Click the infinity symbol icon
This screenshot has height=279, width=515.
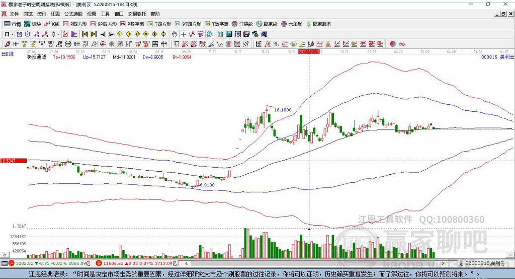click(402, 44)
